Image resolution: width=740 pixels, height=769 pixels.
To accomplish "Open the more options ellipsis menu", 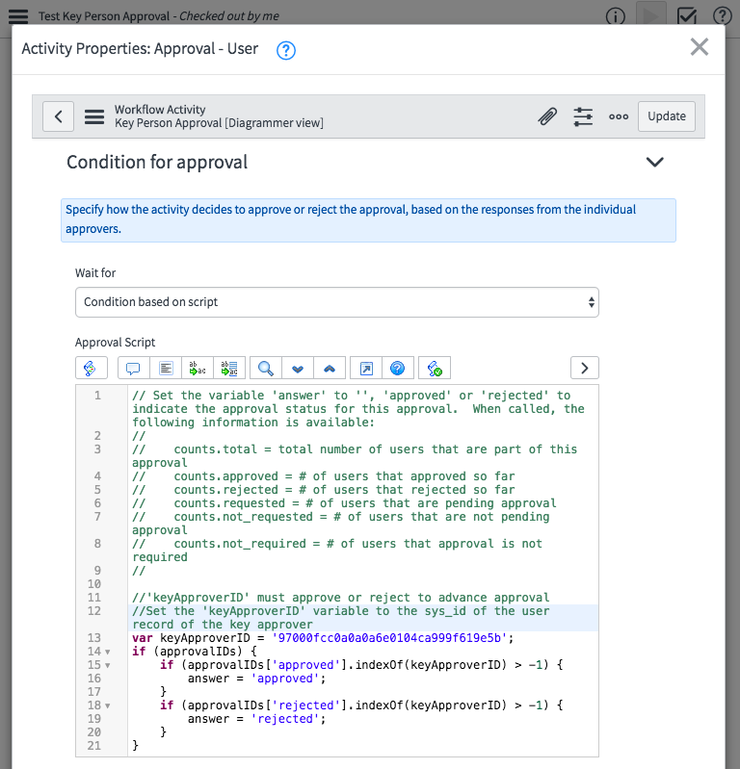I will point(619,116).
